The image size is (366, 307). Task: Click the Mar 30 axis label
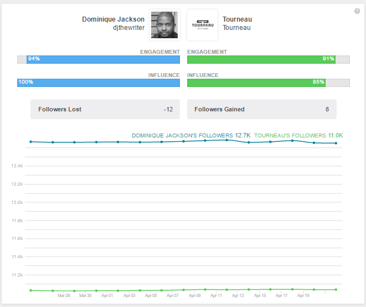pos(85,295)
